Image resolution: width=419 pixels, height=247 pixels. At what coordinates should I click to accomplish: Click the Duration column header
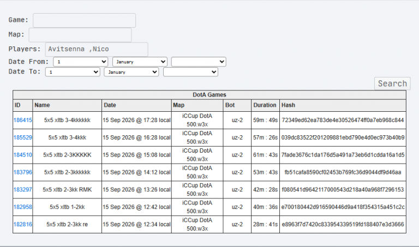click(x=265, y=105)
